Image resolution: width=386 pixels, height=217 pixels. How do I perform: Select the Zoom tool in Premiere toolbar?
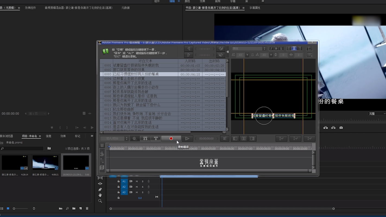click(x=100, y=201)
